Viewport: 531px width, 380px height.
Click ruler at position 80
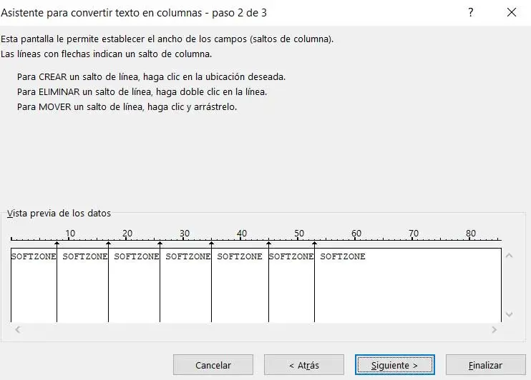[x=470, y=237]
